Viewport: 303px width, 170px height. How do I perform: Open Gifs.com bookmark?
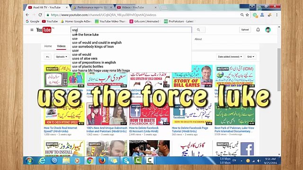(145, 21)
